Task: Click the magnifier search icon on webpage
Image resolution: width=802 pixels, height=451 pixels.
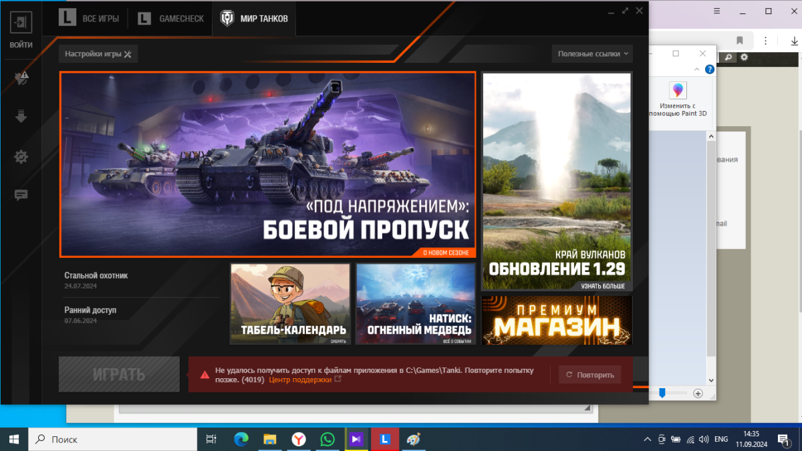Action: point(729,58)
